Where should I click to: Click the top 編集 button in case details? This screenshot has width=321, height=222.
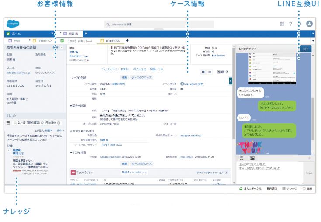coord(124,77)
